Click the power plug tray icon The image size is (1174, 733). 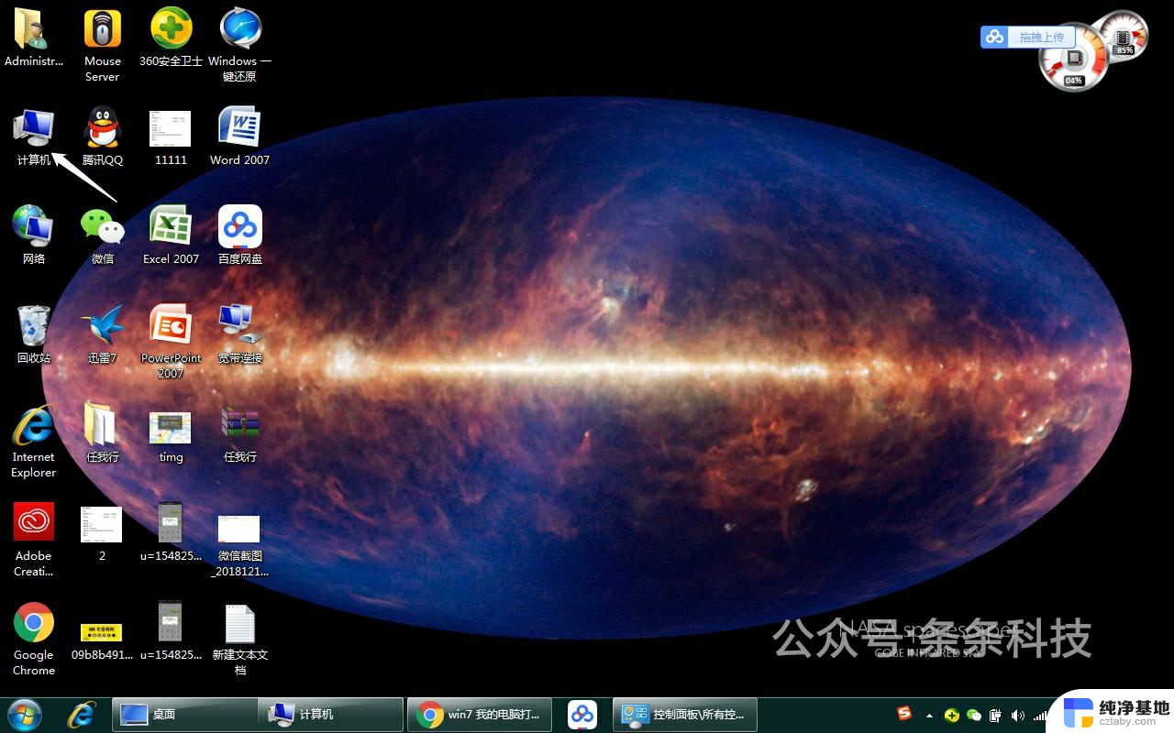tap(996, 715)
